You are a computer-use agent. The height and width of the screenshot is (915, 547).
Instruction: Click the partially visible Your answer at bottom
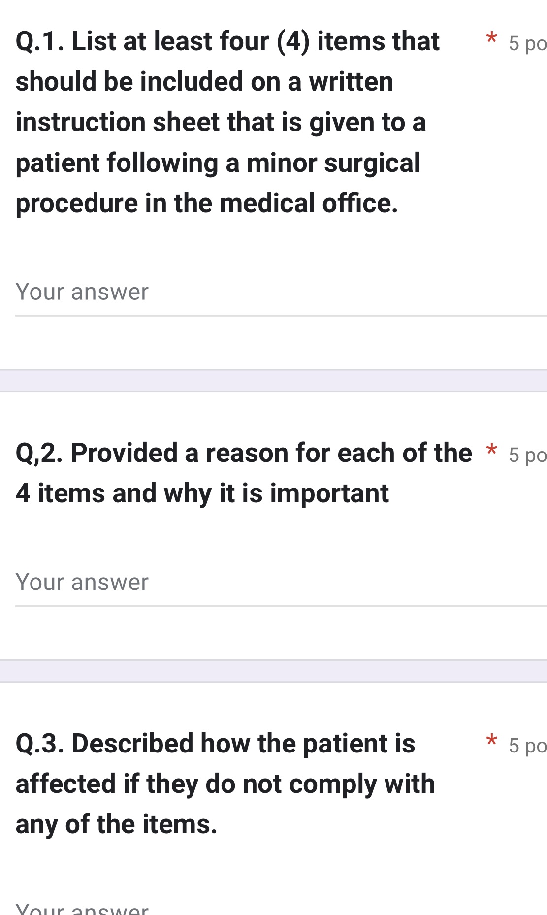click(x=81, y=909)
